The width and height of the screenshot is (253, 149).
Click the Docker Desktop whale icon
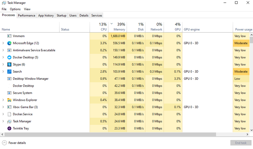[x=9, y=57]
